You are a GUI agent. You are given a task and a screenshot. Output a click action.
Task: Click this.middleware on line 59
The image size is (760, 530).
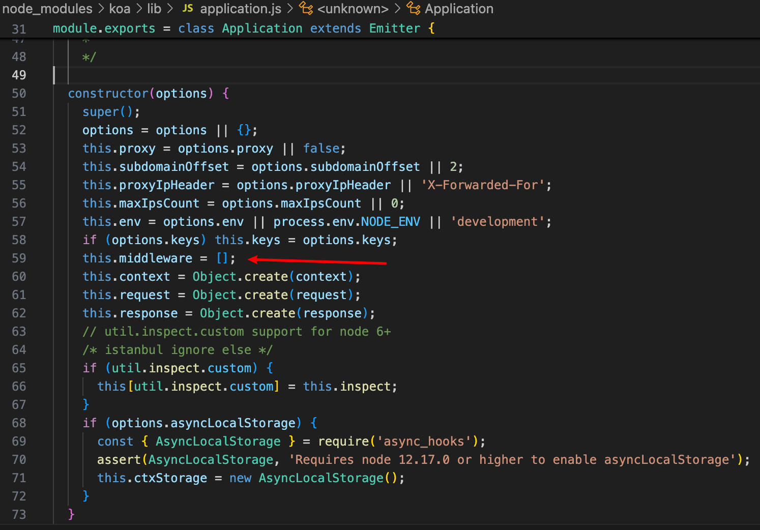coord(137,258)
